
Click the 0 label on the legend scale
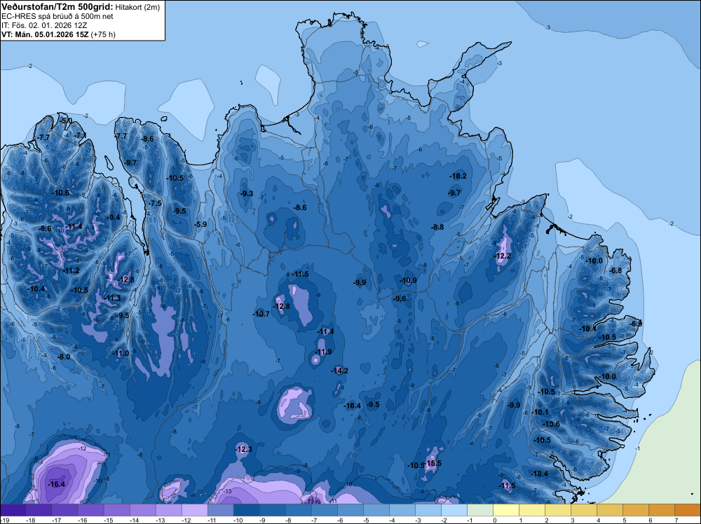(x=495, y=520)
